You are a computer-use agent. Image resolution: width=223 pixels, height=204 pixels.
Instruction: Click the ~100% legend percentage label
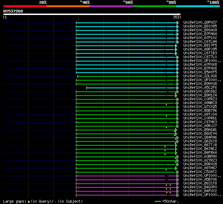click(x=213, y=2)
